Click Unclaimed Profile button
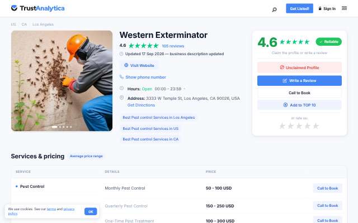This screenshot has width=358, height=223. pyautogui.click(x=299, y=67)
